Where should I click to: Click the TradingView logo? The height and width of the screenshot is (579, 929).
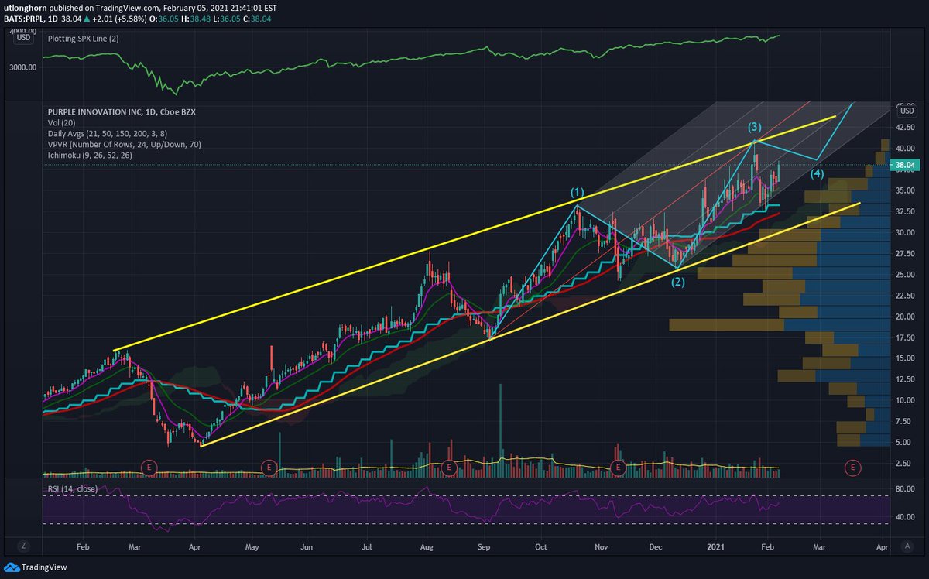(x=35, y=567)
